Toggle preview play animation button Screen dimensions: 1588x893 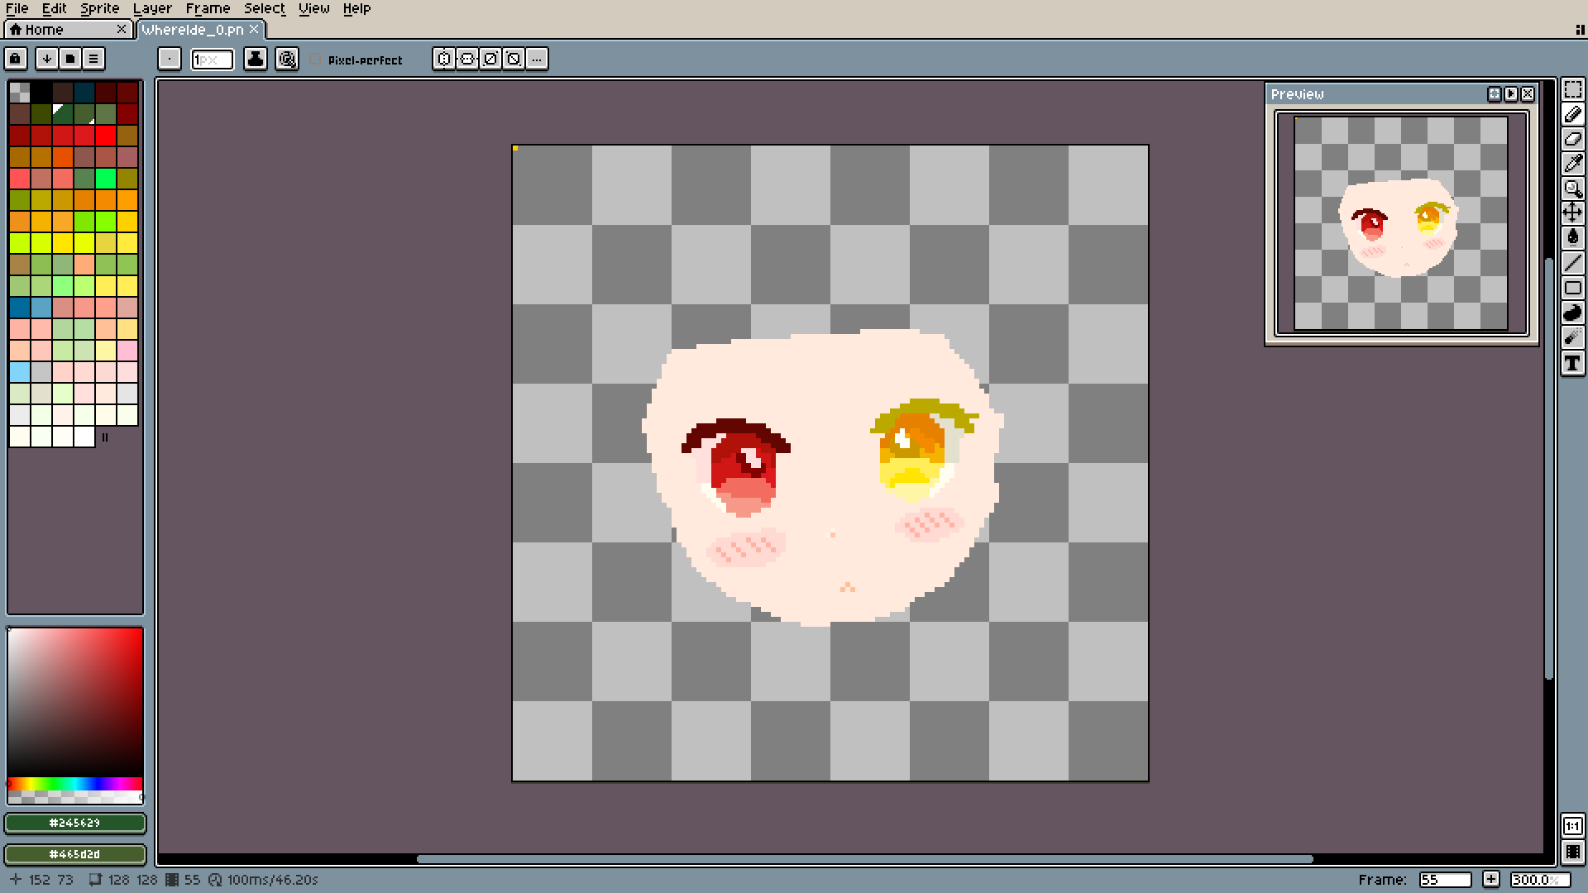coord(1511,94)
